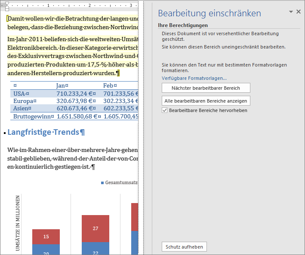The width and height of the screenshot is (305, 255).
Task: Click paragraph starting with Damit wollen wir
Action: (73, 23)
